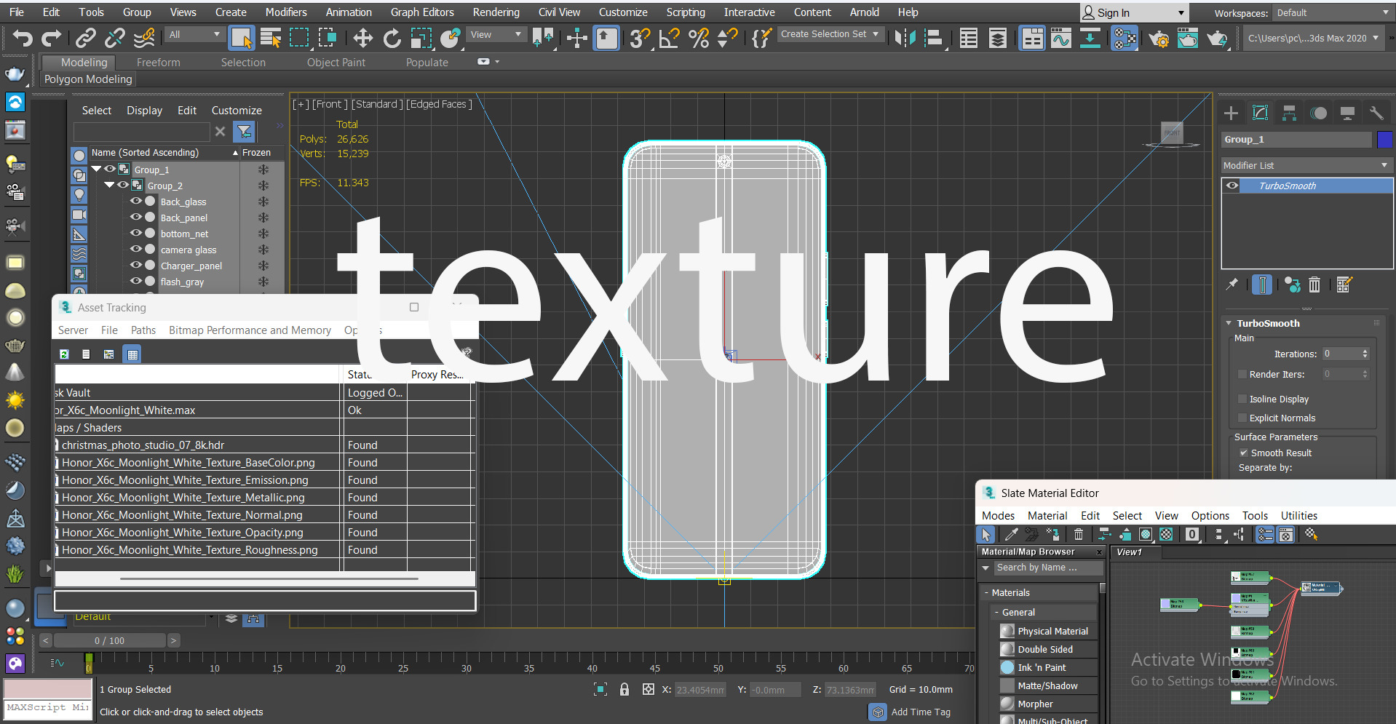Select Physical Material in the browser list
1396x724 pixels.
point(1052,632)
